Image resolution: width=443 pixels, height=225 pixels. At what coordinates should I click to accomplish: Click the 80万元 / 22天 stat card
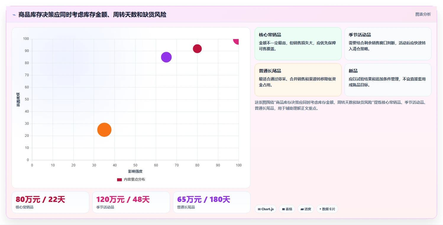50,202
